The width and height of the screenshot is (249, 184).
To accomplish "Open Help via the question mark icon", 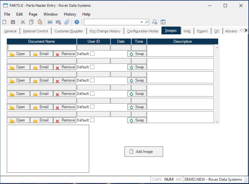I will pos(77,22).
